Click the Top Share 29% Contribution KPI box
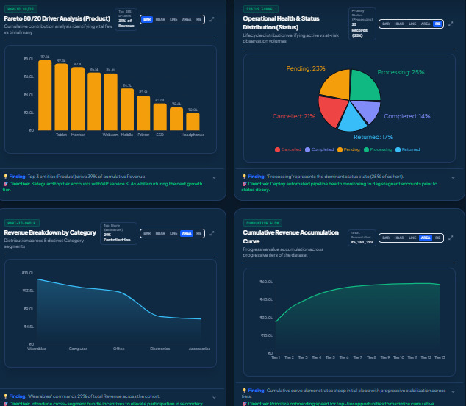The height and width of the screenshot is (406, 466). 118,233
